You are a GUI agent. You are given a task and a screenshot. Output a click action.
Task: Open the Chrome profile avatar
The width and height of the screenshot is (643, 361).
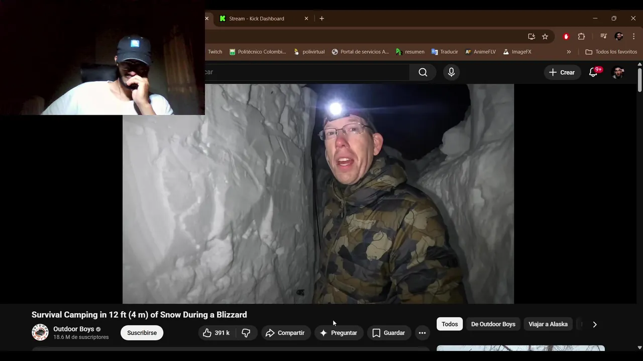coord(619,37)
